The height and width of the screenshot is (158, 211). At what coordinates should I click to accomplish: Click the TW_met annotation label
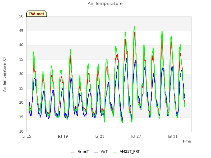(x=37, y=14)
